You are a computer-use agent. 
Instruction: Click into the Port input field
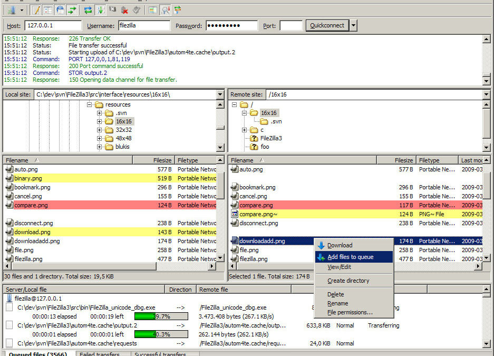(290, 25)
